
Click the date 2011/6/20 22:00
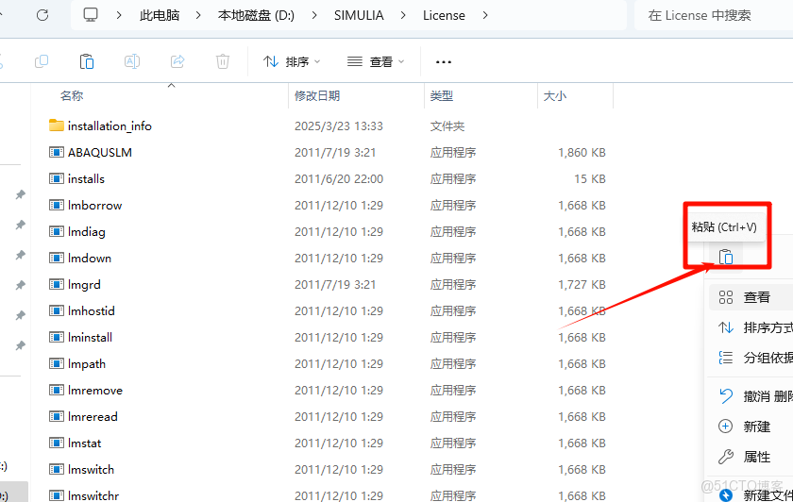[338, 179]
